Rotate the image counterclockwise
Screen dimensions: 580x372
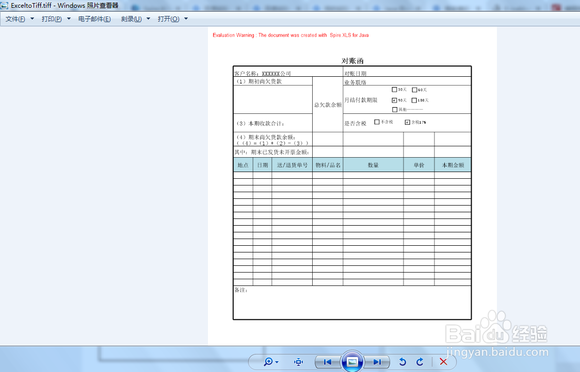click(x=402, y=362)
